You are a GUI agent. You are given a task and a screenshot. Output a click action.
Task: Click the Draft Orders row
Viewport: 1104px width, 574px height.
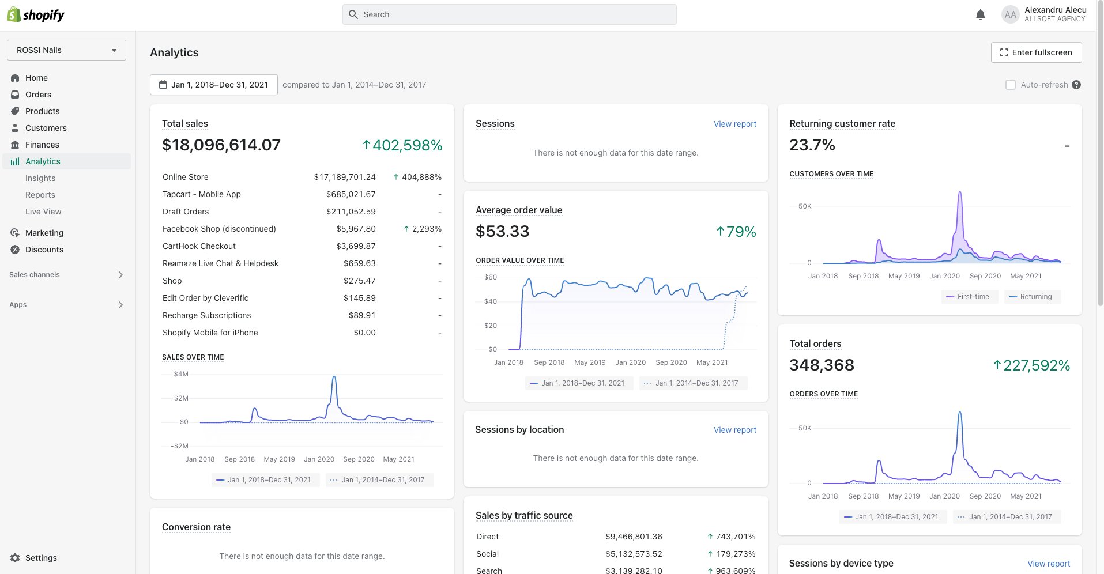tap(302, 212)
